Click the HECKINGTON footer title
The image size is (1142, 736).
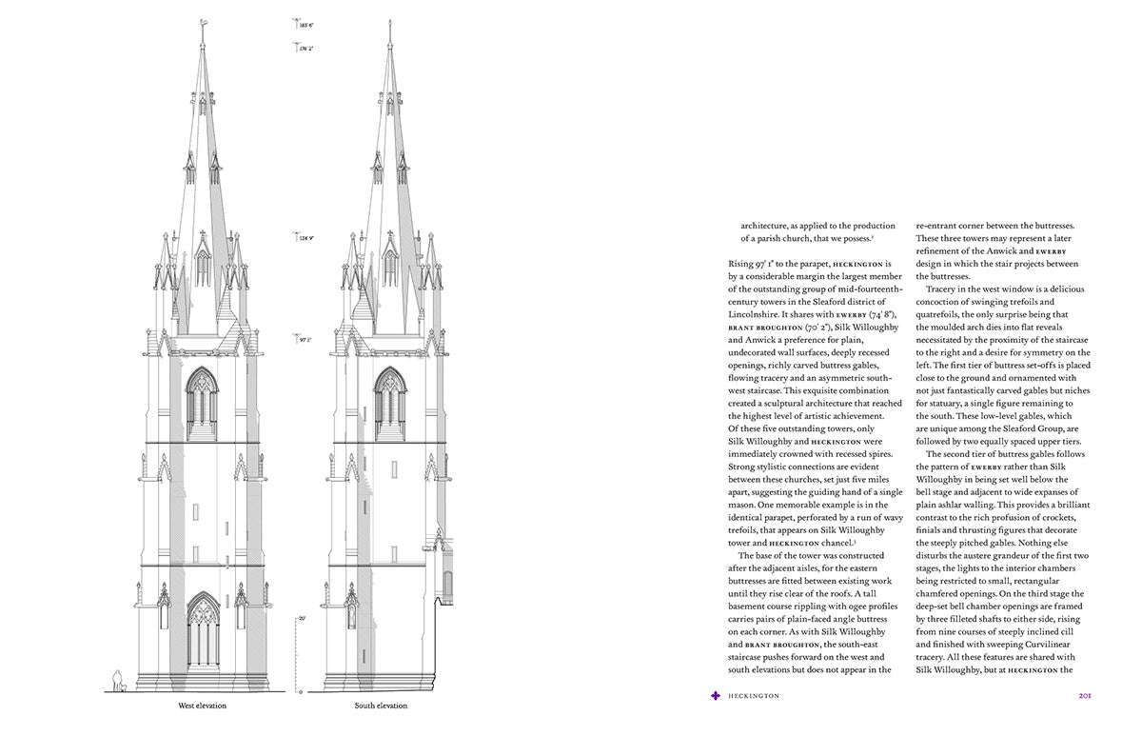(x=753, y=696)
